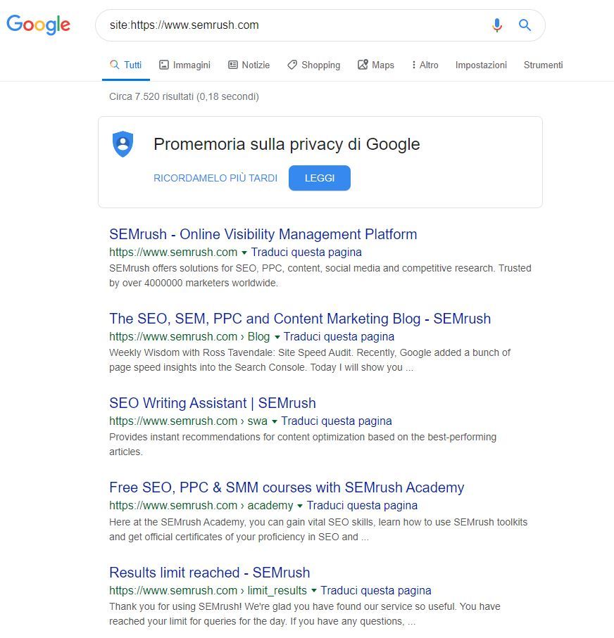Open the Results limit reached result

pyautogui.click(x=209, y=573)
